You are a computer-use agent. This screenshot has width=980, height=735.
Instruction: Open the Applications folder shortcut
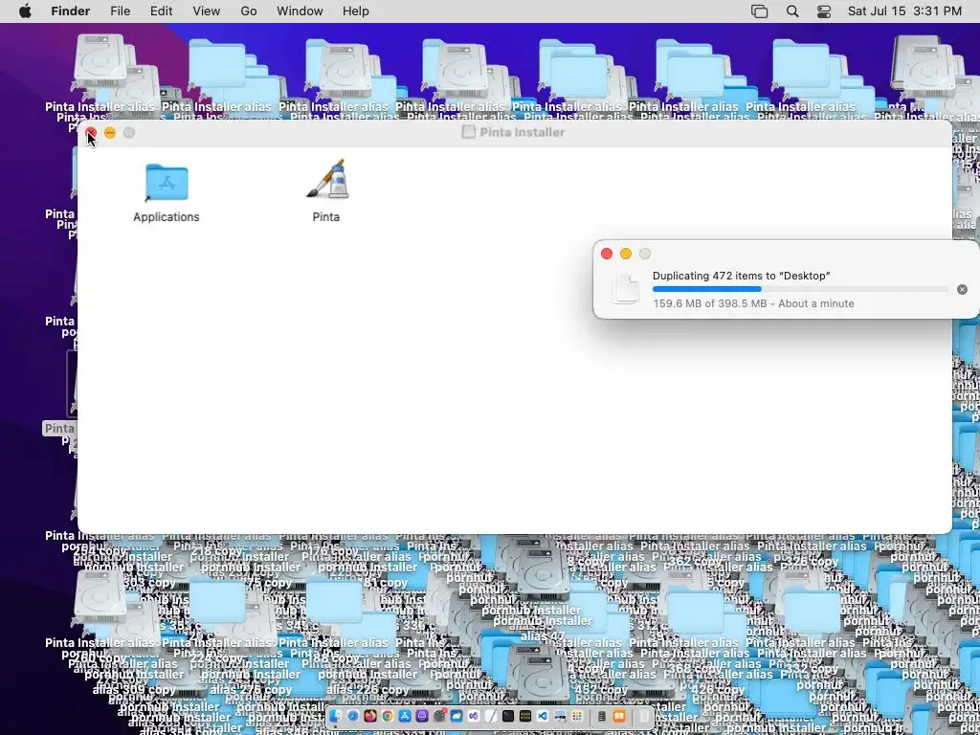tap(167, 182)
